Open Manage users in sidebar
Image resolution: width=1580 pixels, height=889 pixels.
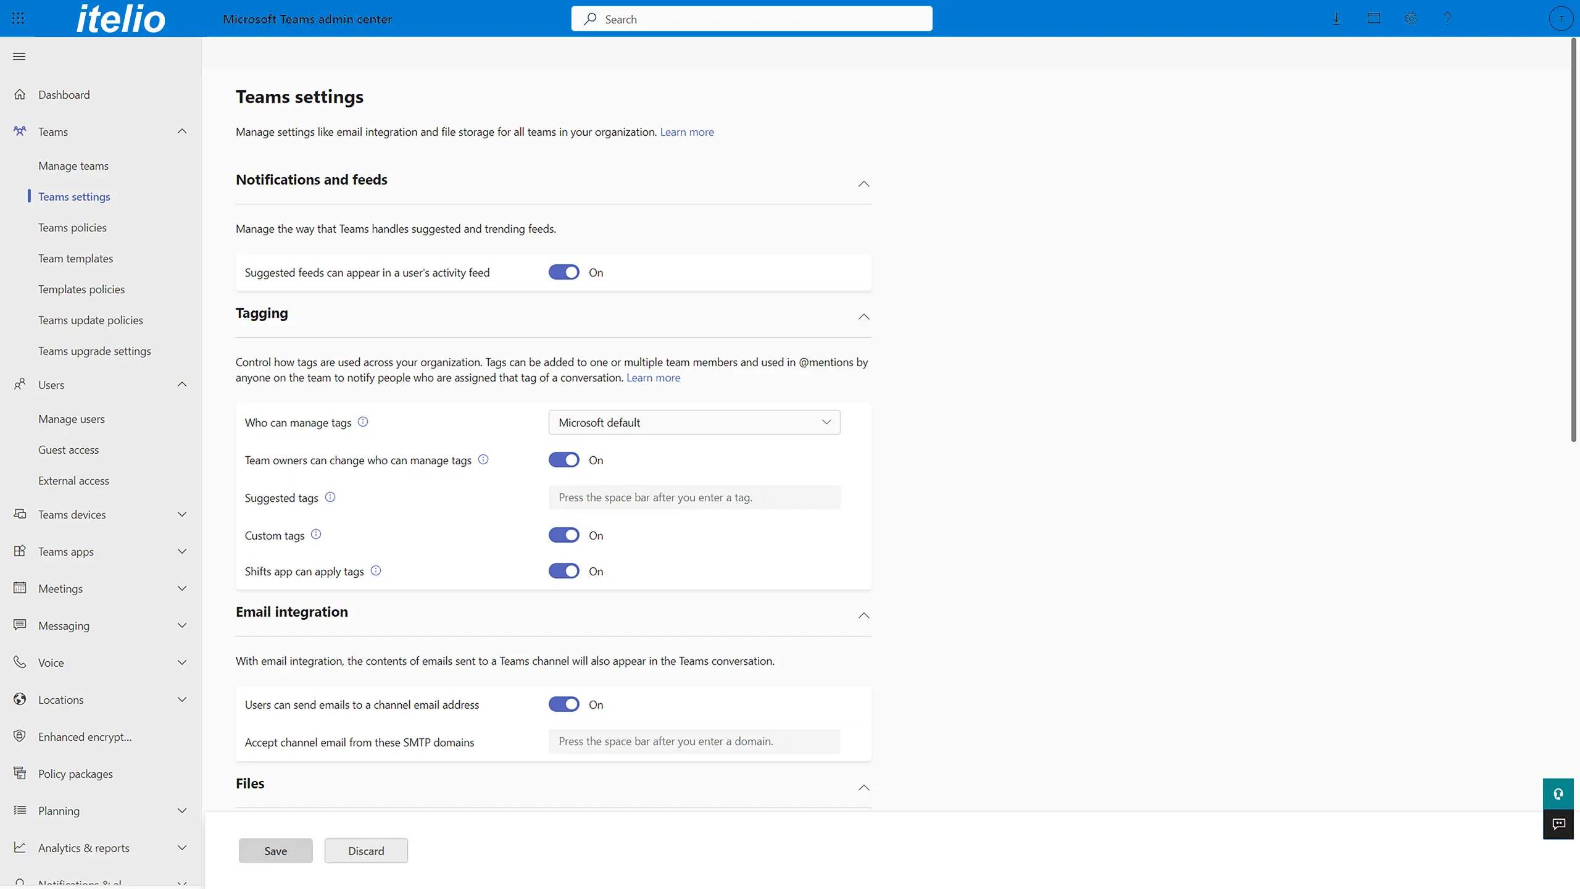tap(72, 419)
